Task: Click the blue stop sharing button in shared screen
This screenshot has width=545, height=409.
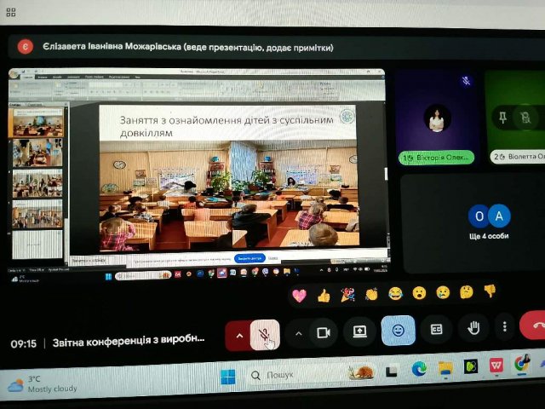Action: [x=250, y=258]
